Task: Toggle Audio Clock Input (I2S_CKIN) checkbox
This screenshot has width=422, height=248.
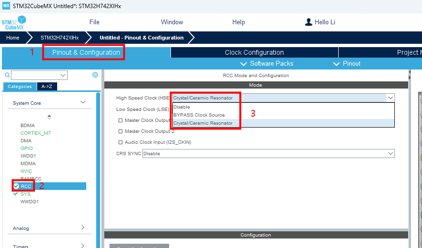Action: point(121,142)
